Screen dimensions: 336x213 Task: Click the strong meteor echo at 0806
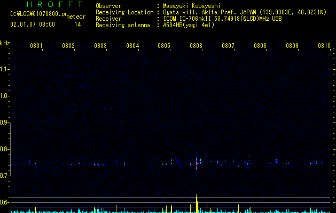(x=197, y=163)
